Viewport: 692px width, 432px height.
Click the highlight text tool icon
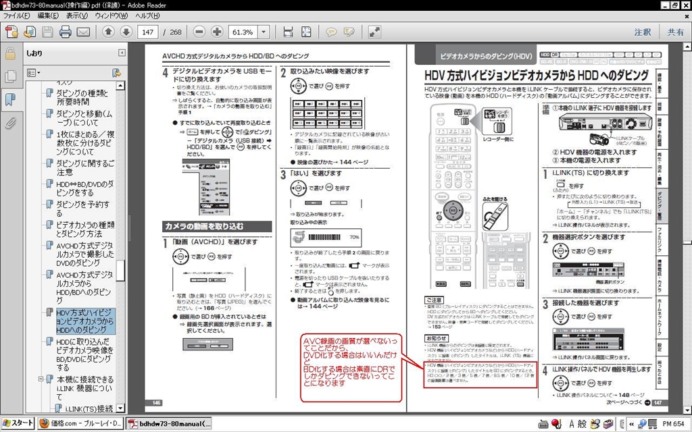pos(349,32)
